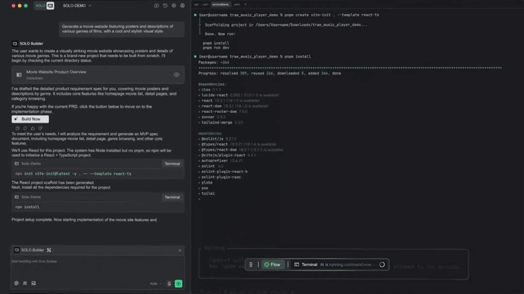Click the terminal icon beside npx command's Solo-Demo

16,164
